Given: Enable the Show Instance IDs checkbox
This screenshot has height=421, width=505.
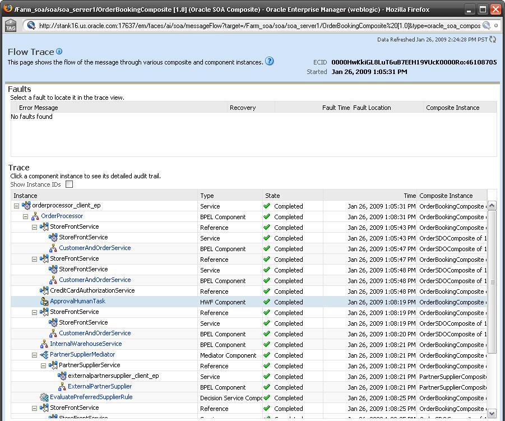Looking at the screenshot, I should click(x=70, y=184).
